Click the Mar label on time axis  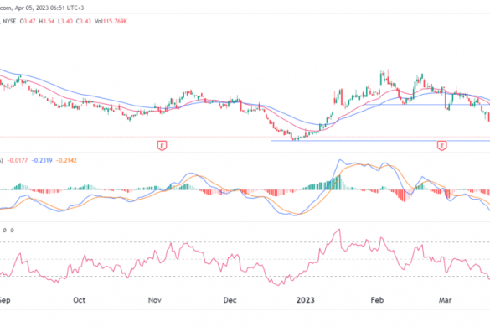point(445,300)
